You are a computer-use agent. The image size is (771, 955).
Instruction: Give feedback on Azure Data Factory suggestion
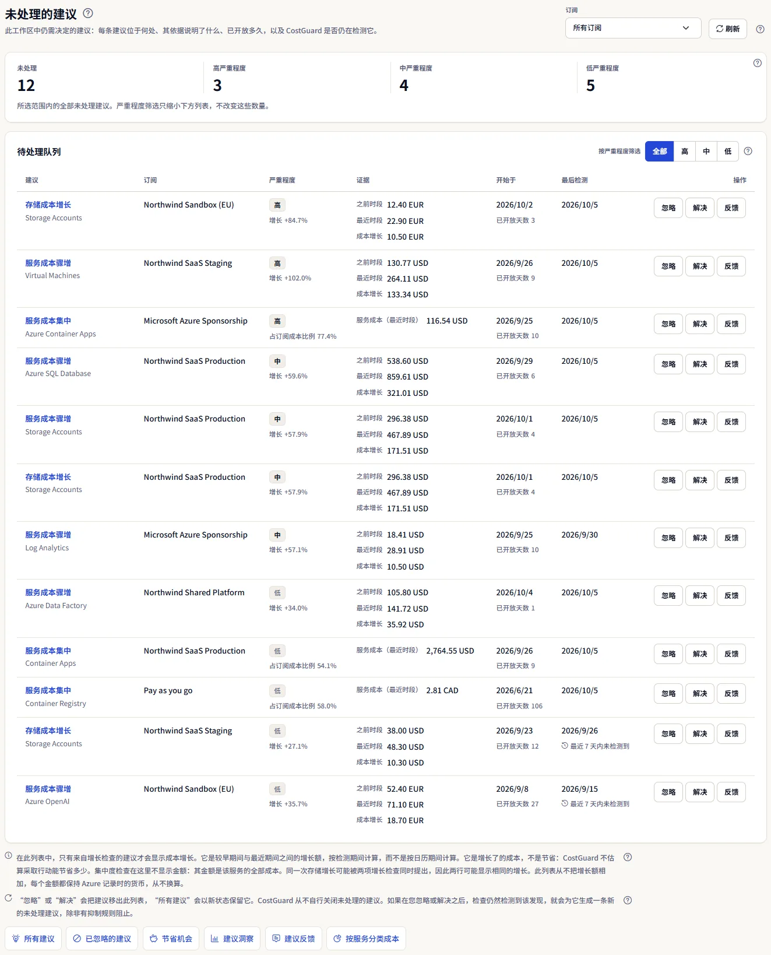tap(731, 596)
